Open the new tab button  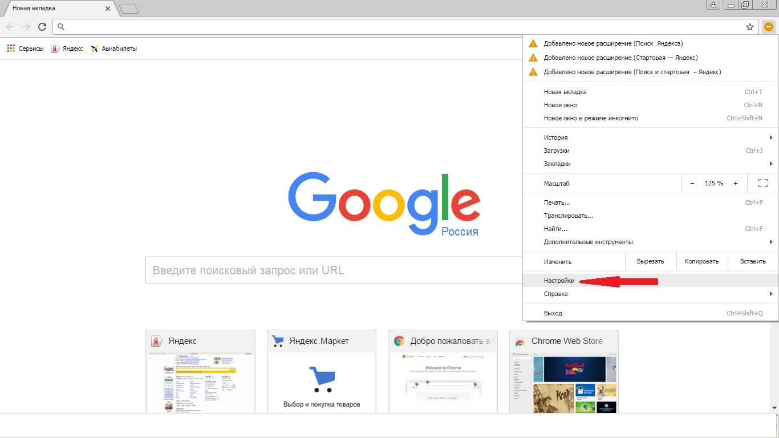(129, 9)
